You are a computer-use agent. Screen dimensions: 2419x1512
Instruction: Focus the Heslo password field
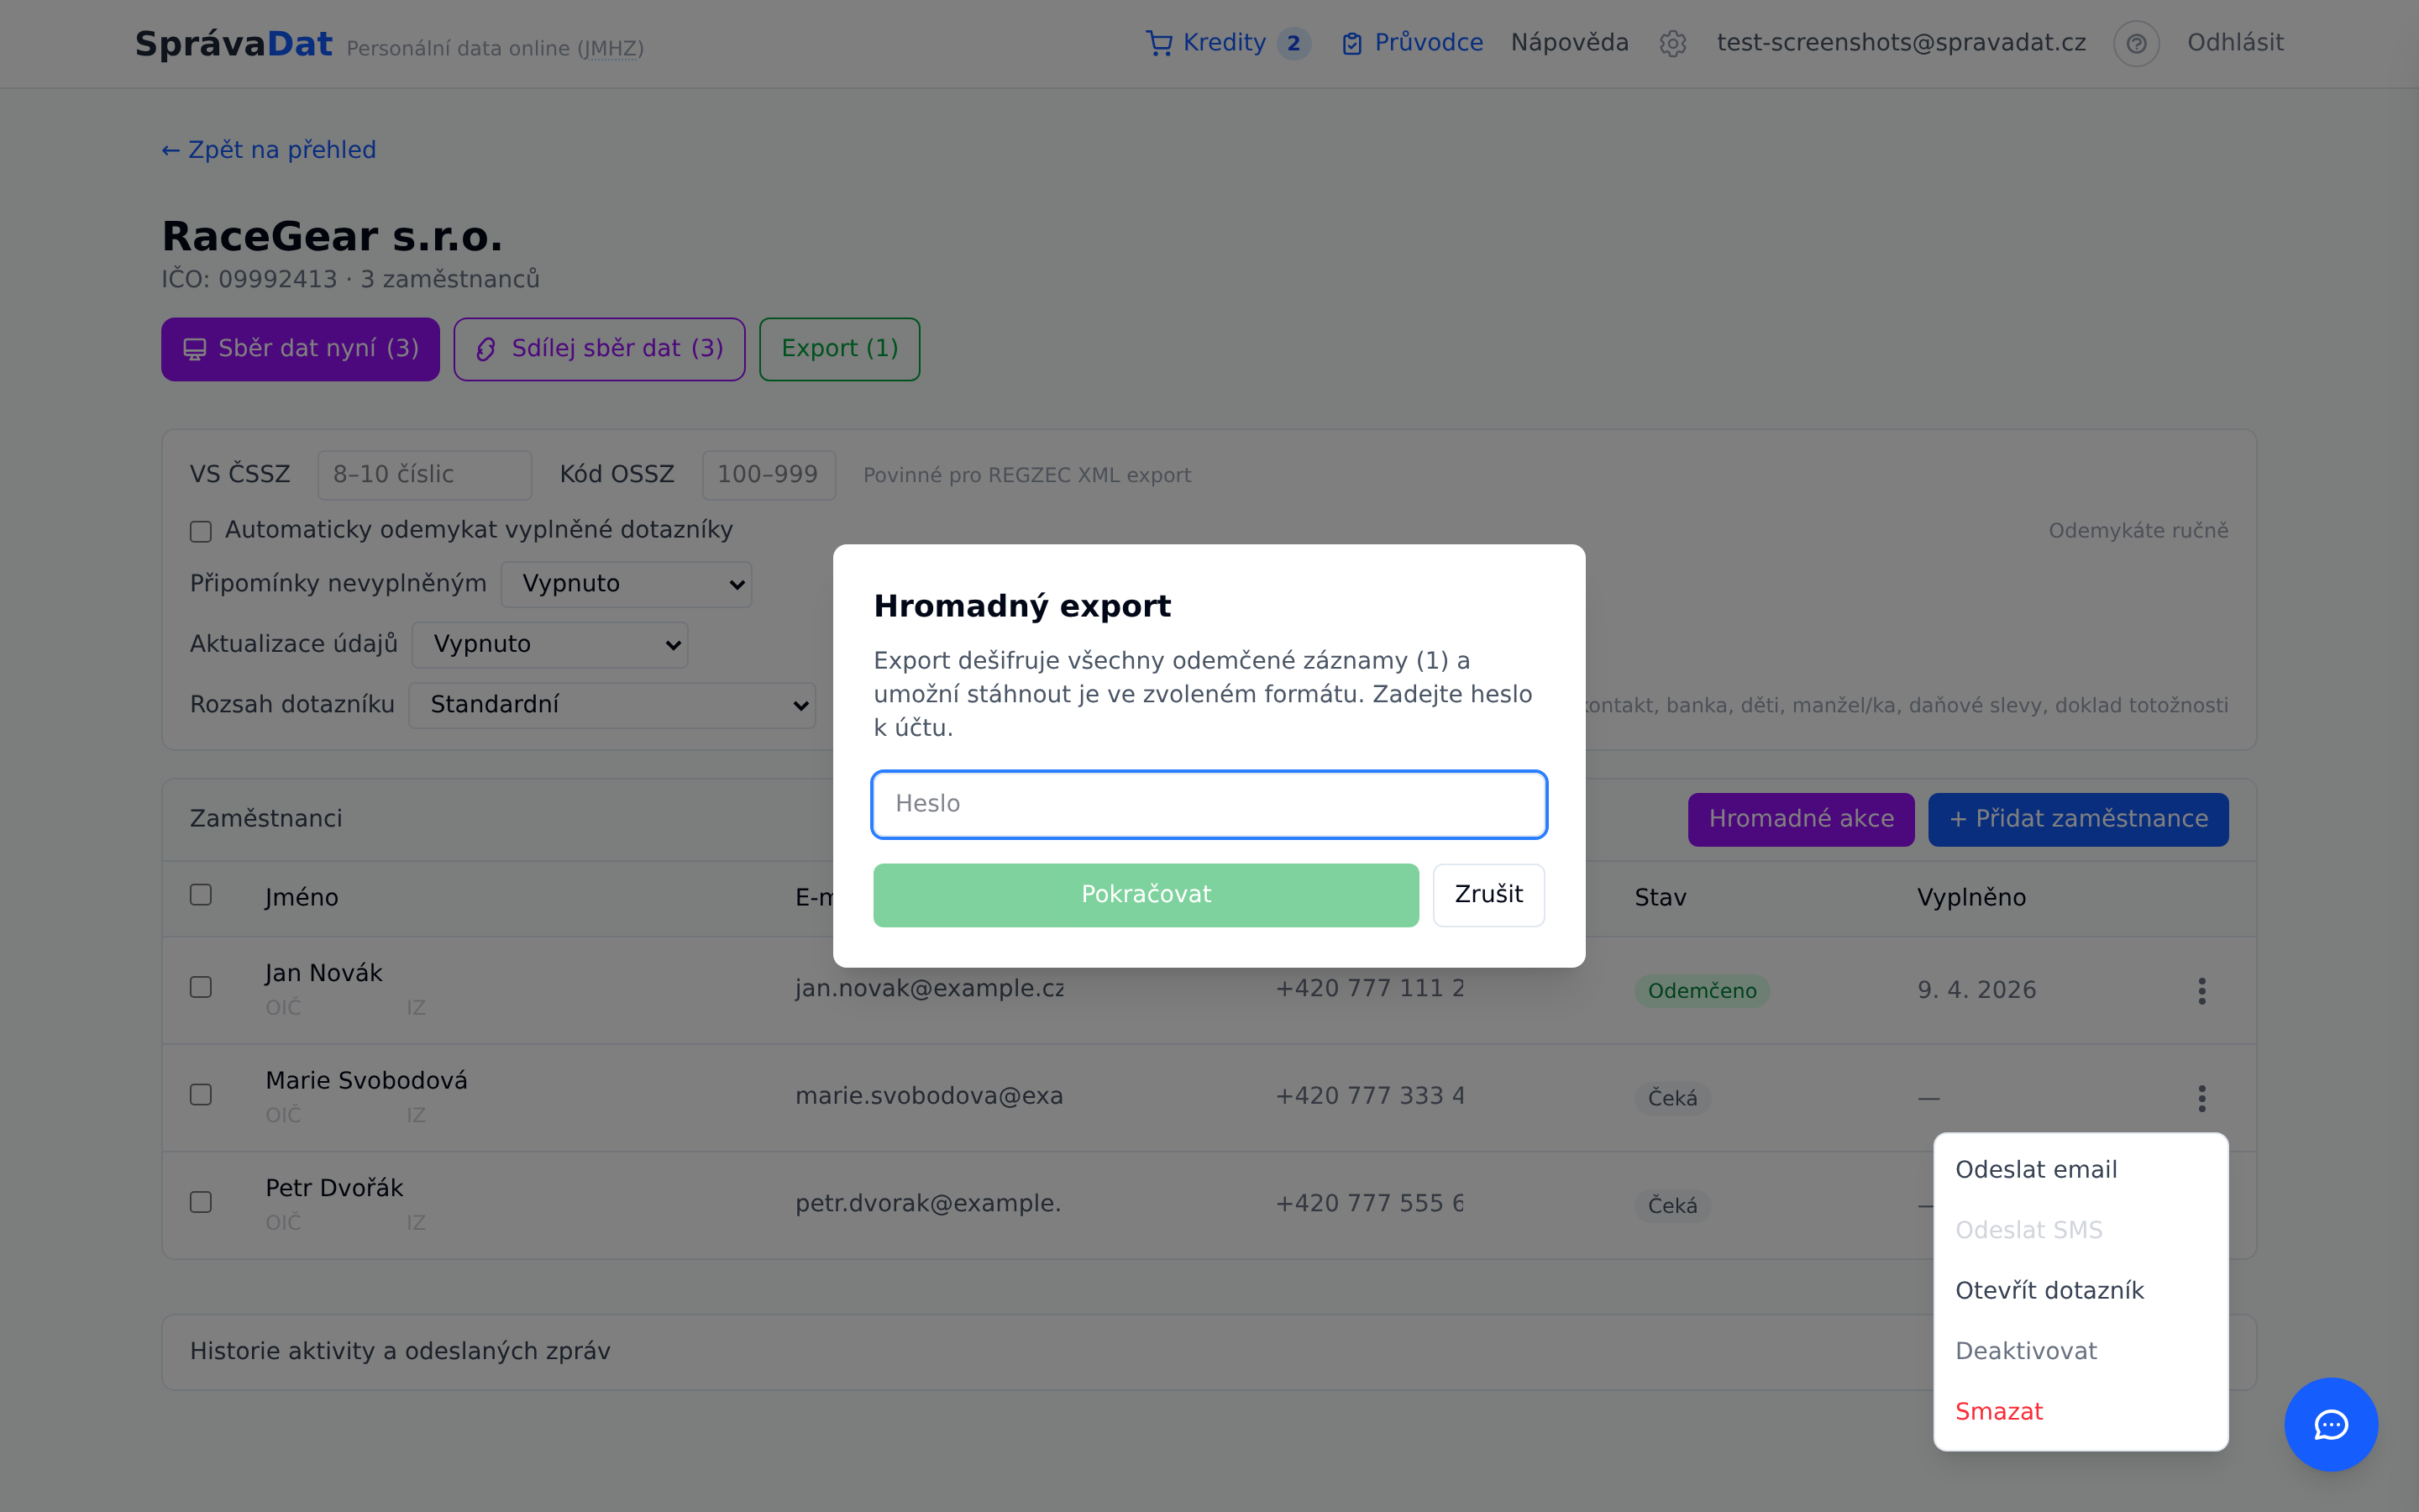1209,804
